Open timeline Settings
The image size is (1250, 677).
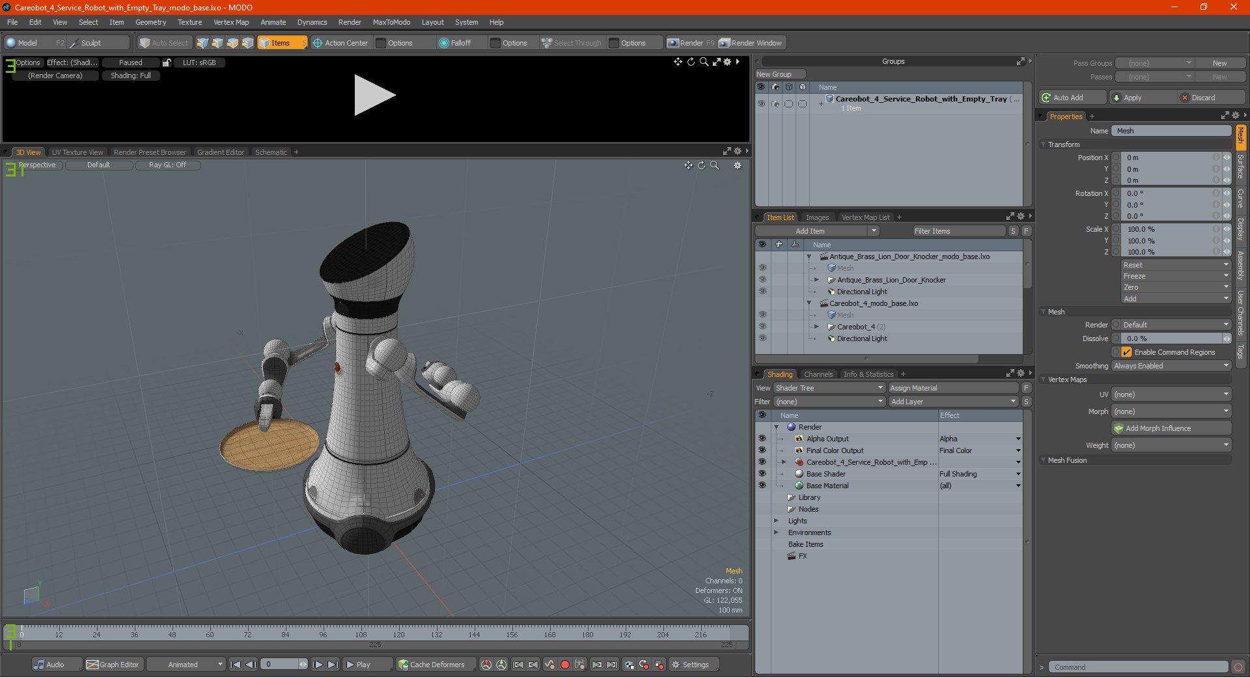coord(694,665)
